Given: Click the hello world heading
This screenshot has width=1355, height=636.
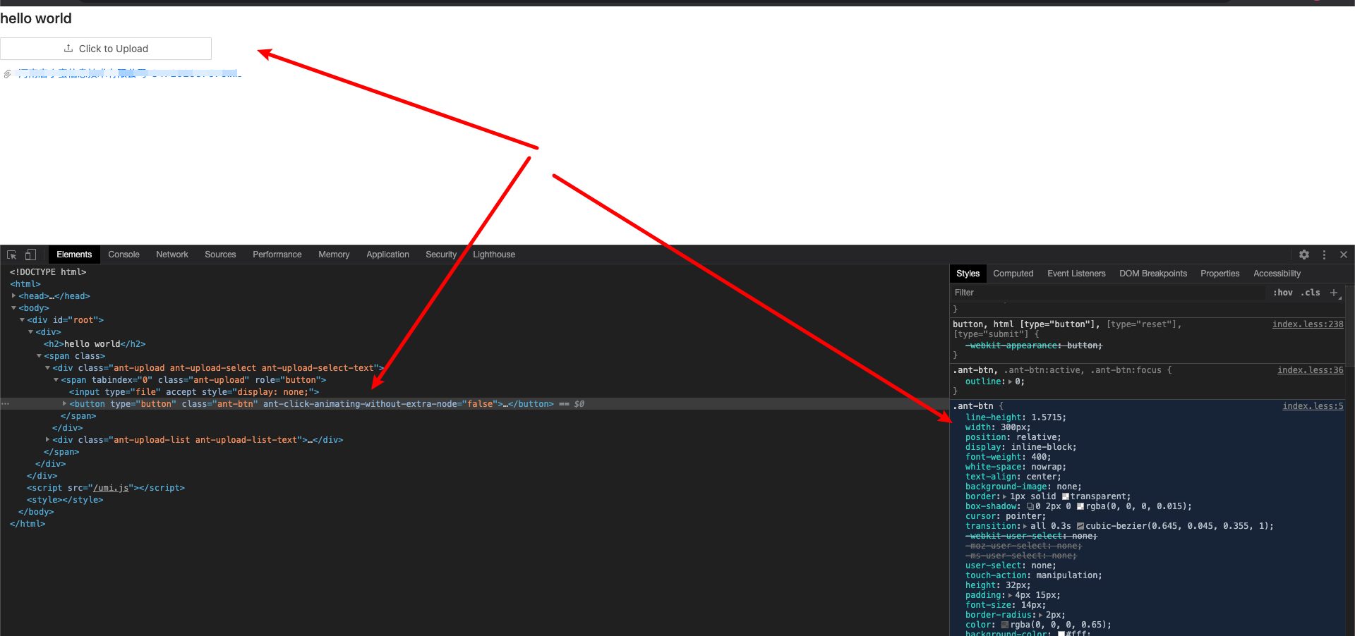Looking at the screenshot, I should (36, 18).
